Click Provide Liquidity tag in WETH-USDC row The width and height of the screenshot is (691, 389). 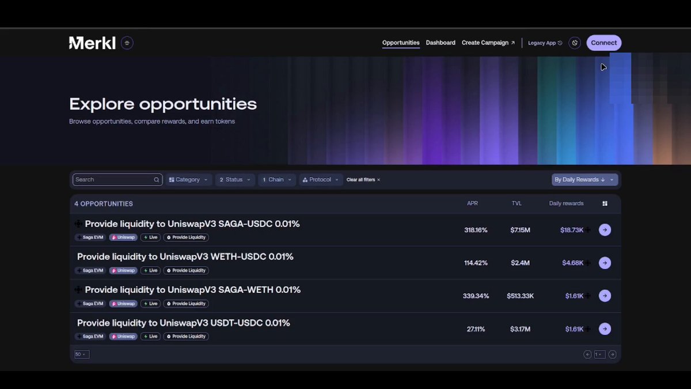(186, 270)
